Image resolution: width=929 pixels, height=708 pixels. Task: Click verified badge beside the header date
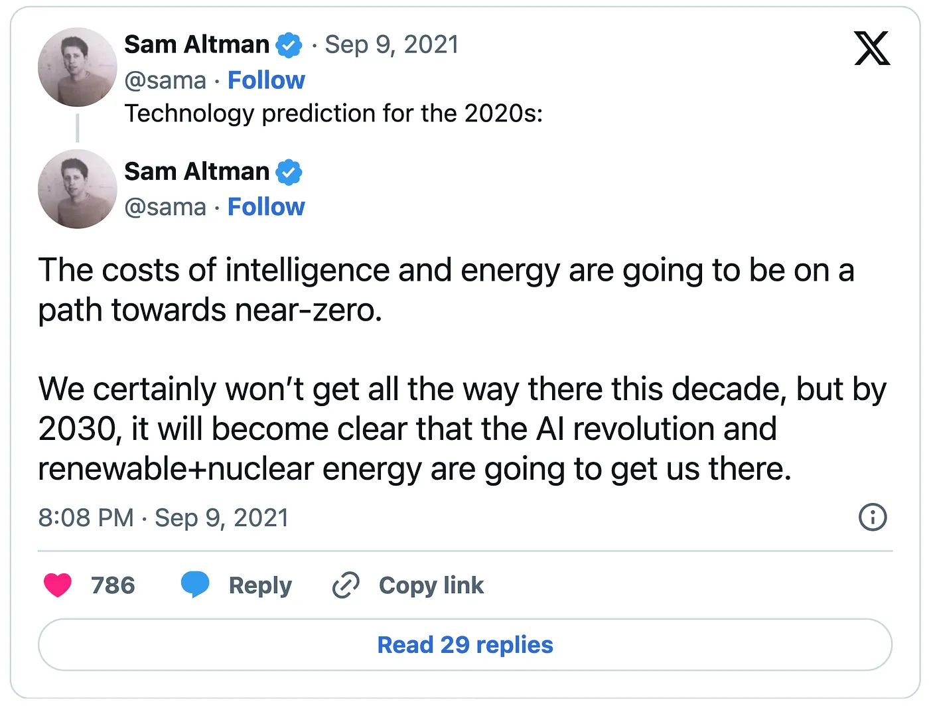pyautogui.click(x=289, y=45)
